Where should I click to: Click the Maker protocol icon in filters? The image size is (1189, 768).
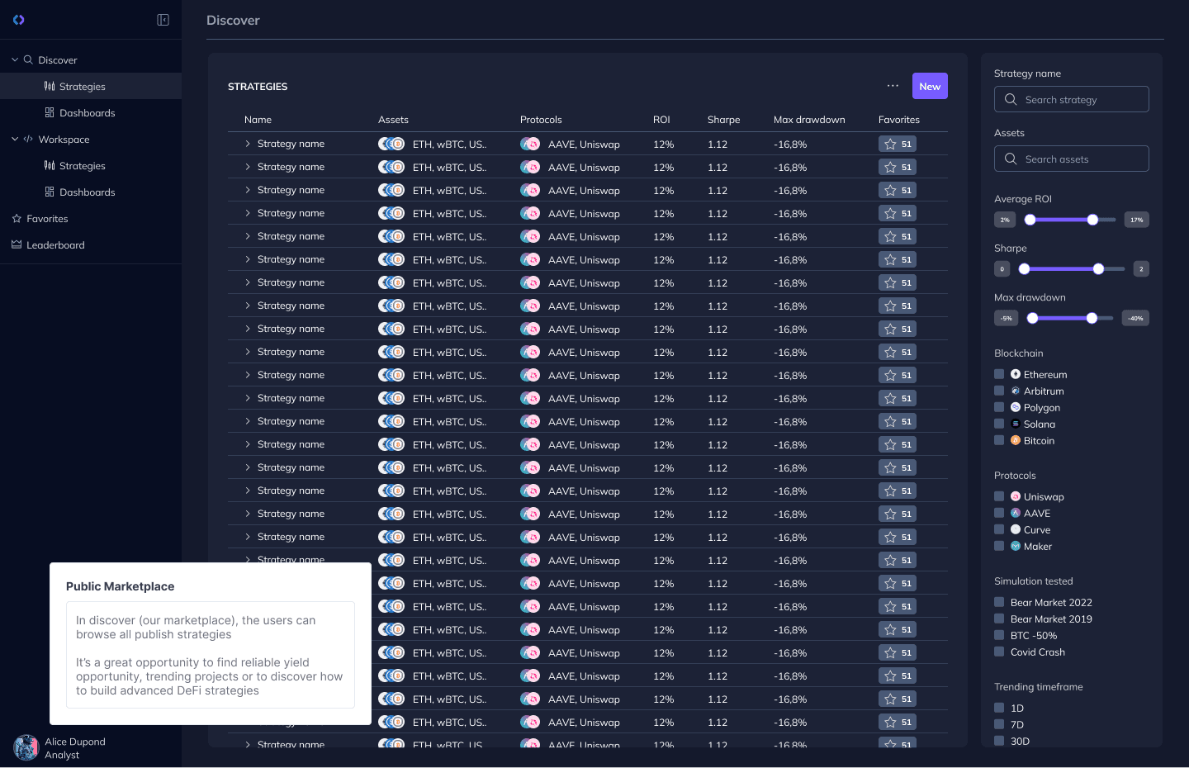point(1016,546)
